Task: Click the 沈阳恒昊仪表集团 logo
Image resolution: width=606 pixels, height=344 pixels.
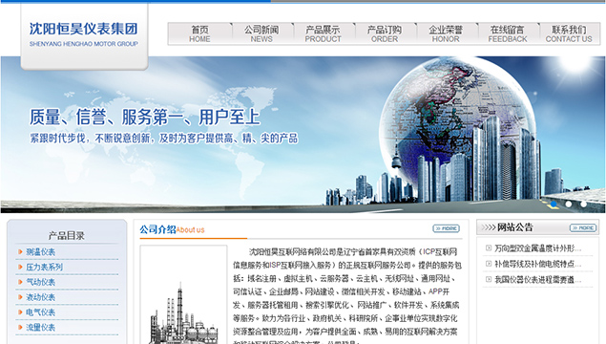Action: click(83, 34)
